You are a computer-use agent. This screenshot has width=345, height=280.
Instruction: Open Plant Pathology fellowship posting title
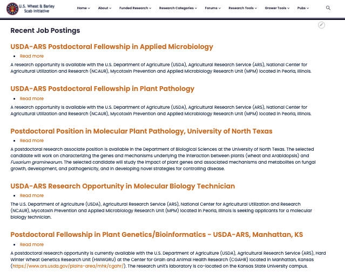[102, 89]
